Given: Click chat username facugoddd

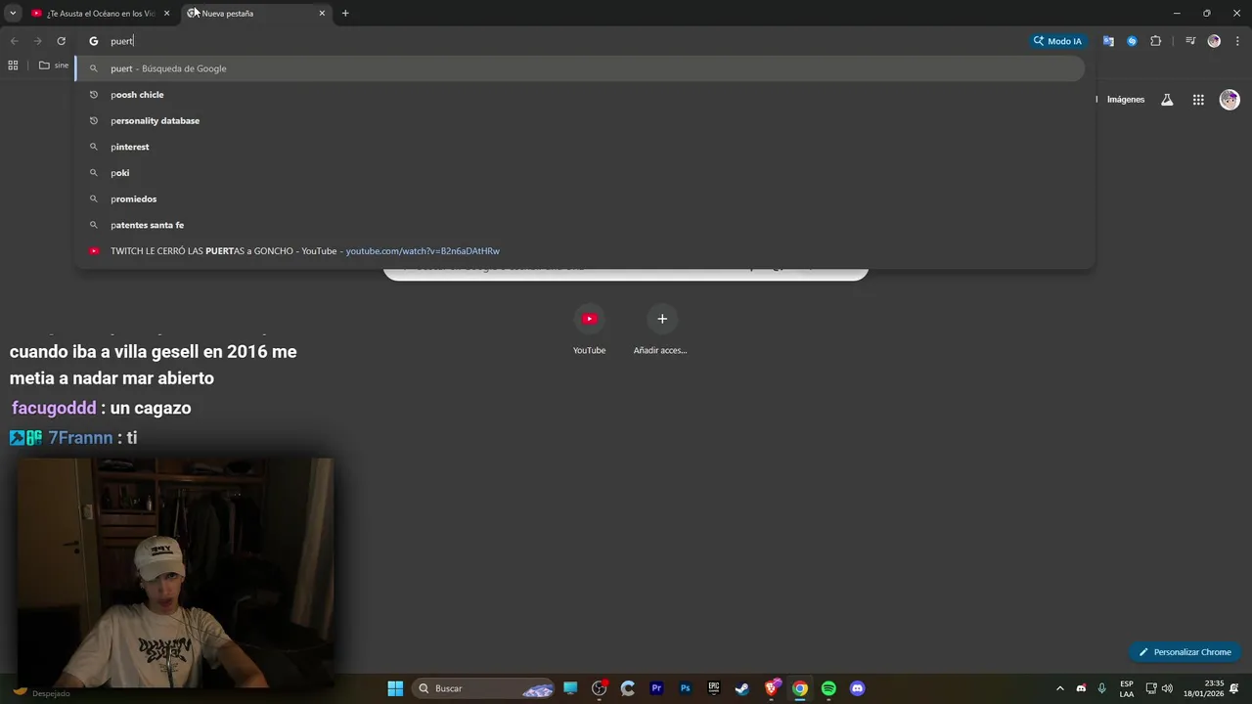Looking at the screenshot, I should tap(54, 408).
